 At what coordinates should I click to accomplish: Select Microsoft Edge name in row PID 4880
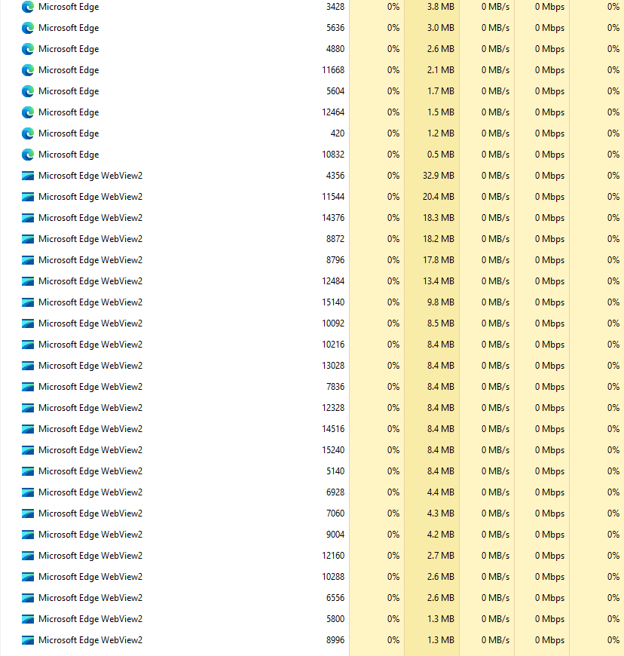(69, 49)
